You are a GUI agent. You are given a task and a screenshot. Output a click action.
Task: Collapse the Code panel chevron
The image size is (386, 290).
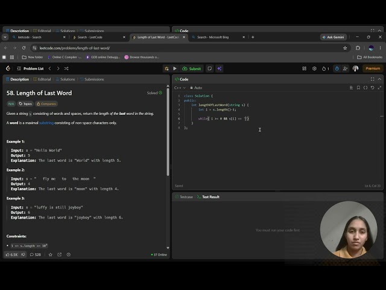379,79
